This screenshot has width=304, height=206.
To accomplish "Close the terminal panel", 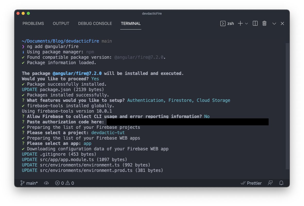I will (x=282, y=23).
